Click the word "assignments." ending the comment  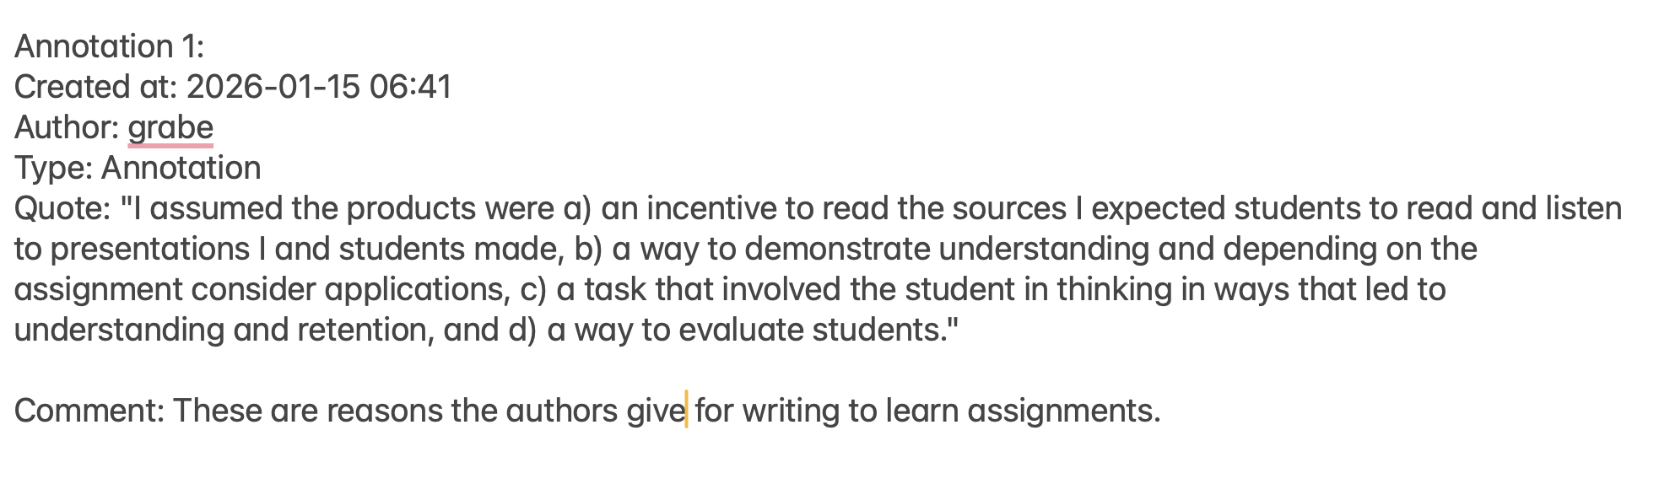1063,411
